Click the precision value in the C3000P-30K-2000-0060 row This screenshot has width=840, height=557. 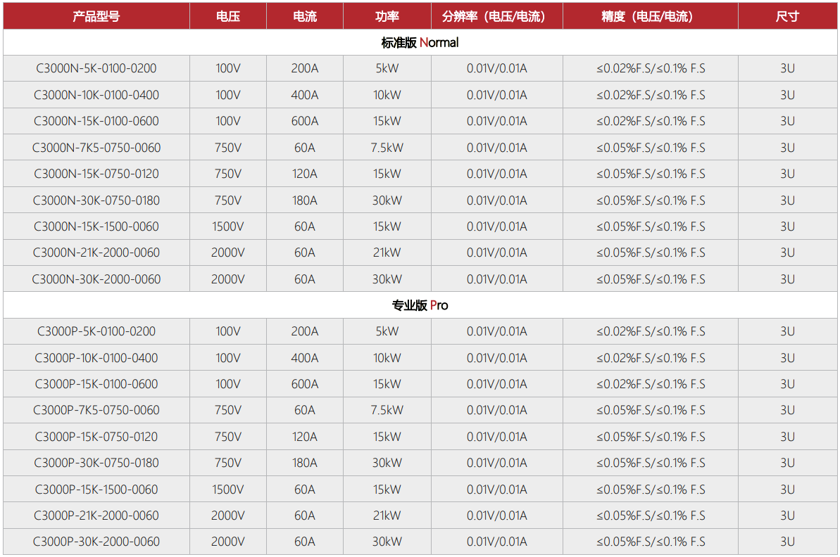(651, 542)
